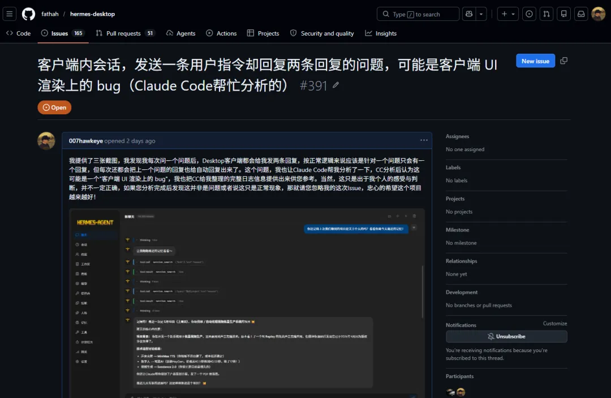Open the Labels sidebar section
The image size is (611, 398).
(x=453, y=168)
